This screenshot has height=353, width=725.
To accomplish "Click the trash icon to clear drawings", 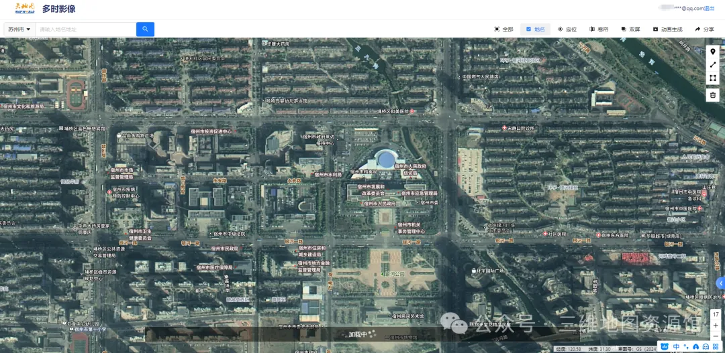I will tap(712, 95).
